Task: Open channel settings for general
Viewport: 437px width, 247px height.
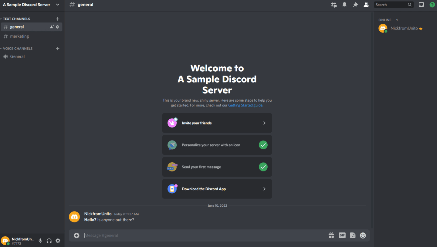Action: (57, 27)
